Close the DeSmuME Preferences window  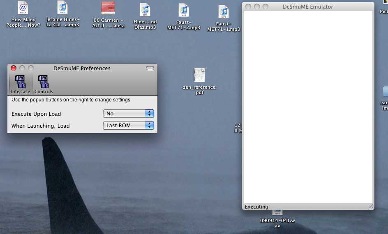point(14,68)
